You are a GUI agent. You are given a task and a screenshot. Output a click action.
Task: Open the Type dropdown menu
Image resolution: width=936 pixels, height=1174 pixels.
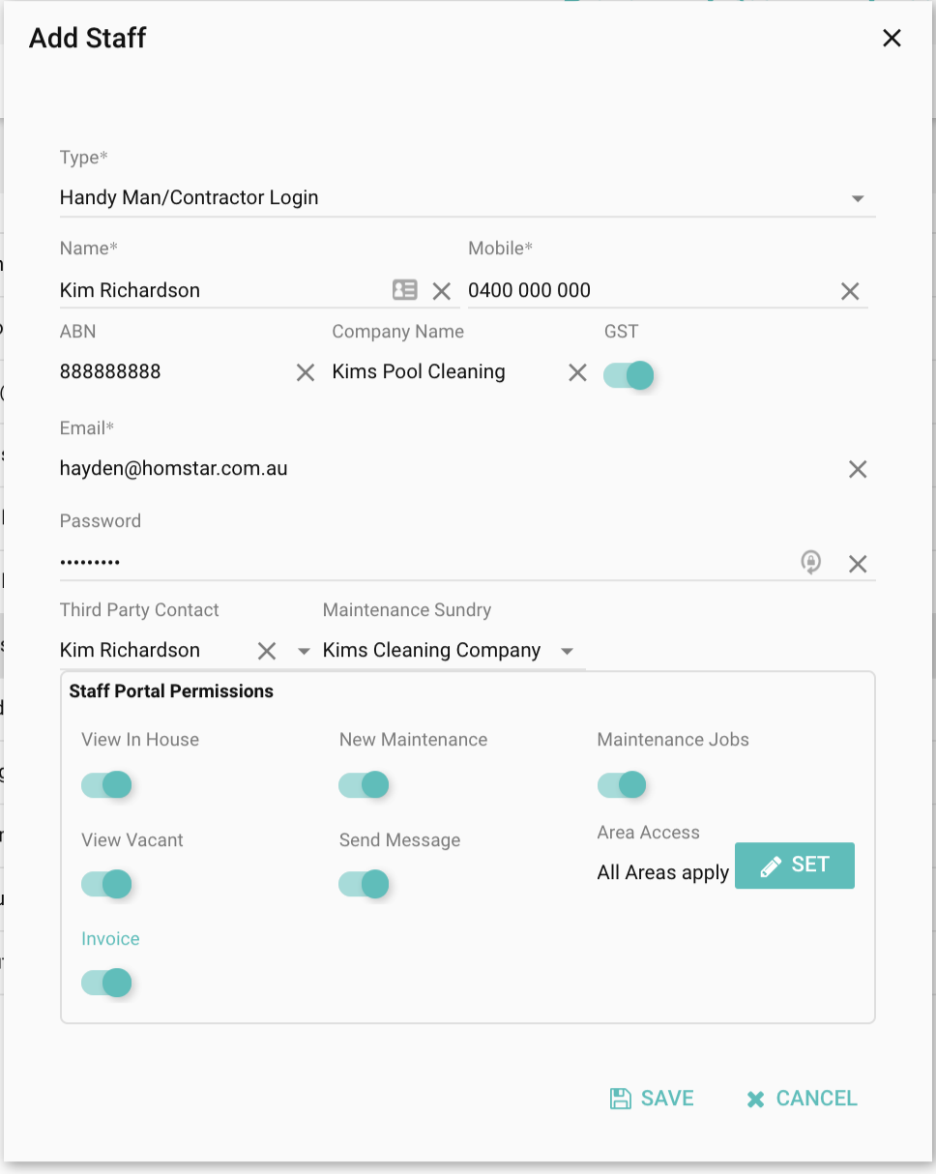(x=857, y=198)
